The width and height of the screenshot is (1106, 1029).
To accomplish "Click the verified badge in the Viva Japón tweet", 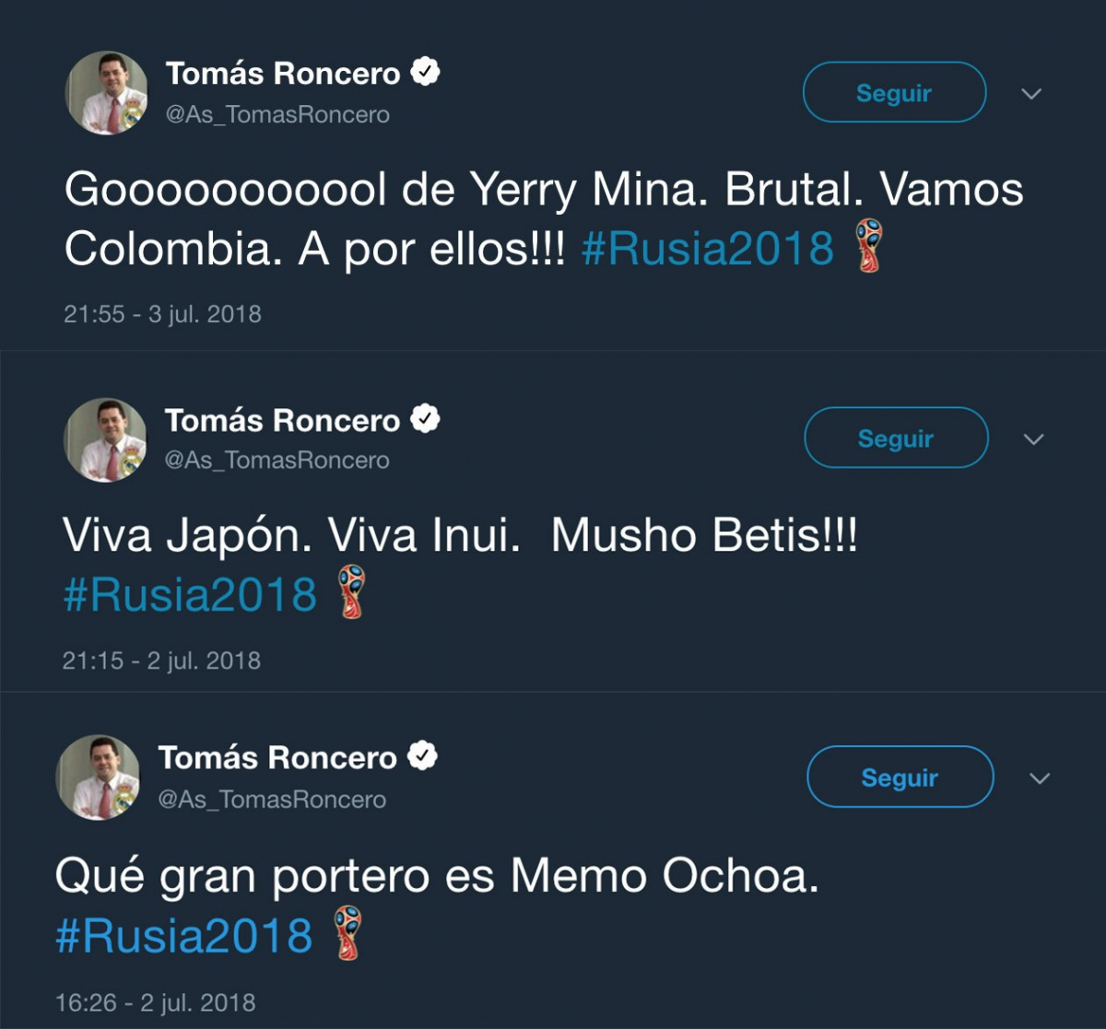I will pyautogui.click(x=425, y=419).
